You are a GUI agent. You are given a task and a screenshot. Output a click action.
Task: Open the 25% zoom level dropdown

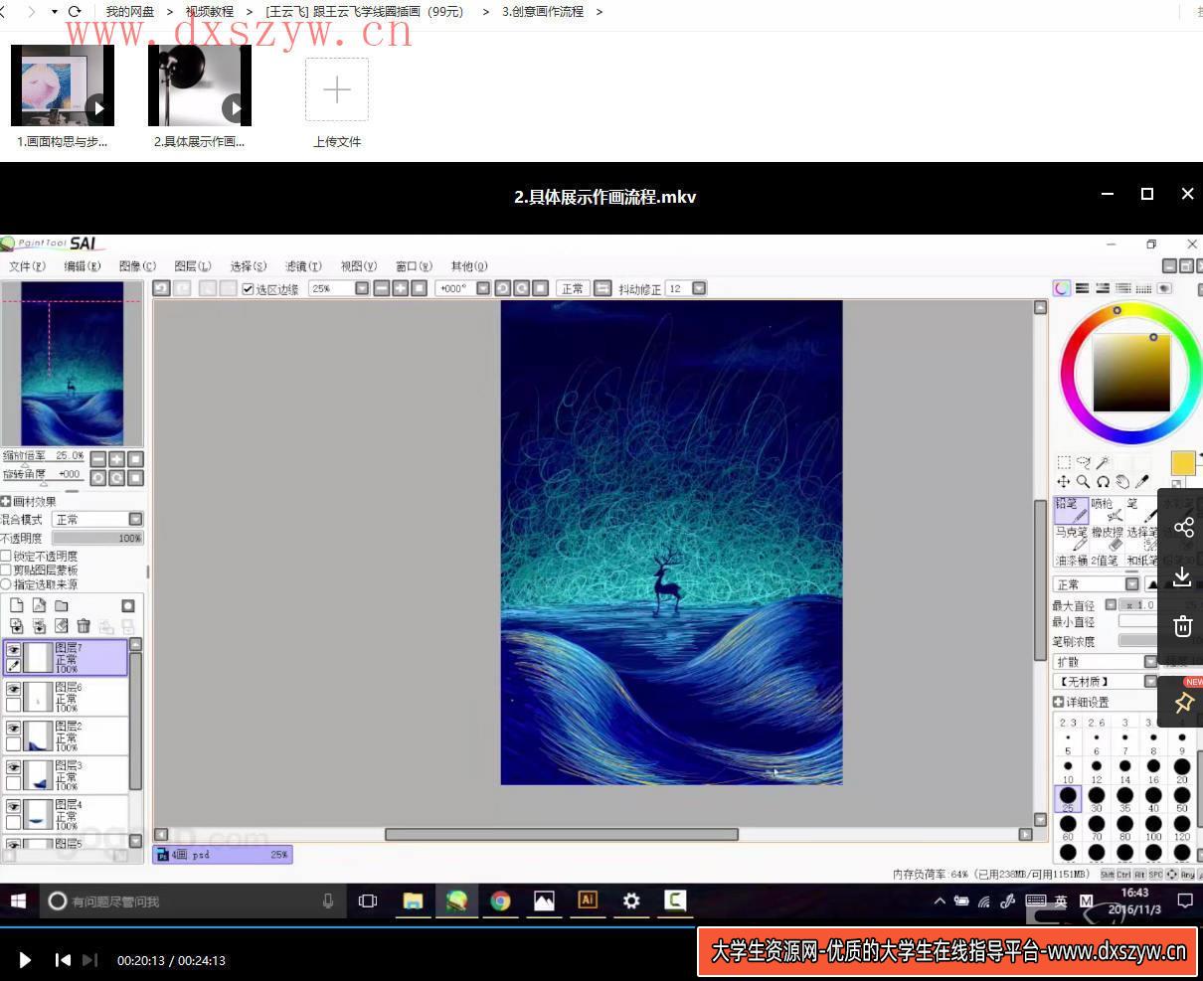(362, 288)
